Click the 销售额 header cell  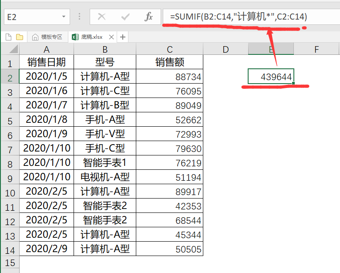(170, 62)
